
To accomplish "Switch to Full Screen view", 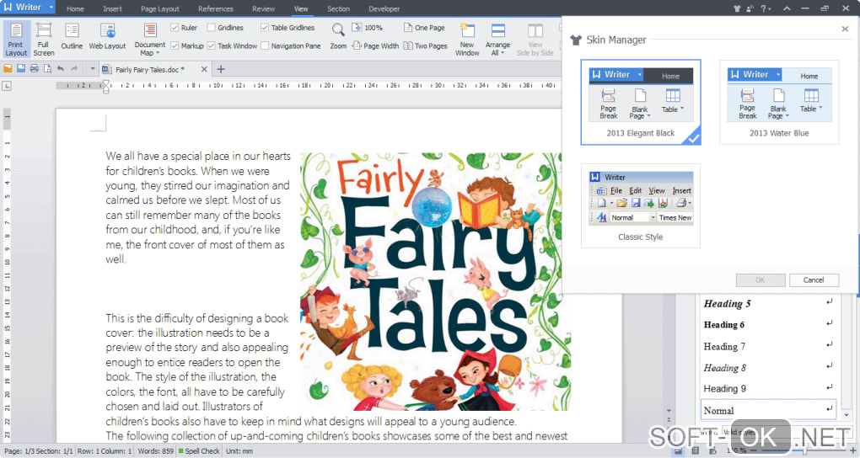I will pos(43,38).
